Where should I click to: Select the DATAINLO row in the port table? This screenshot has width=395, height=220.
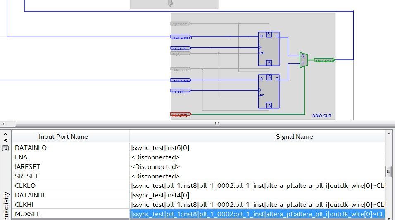pos(198,147)
